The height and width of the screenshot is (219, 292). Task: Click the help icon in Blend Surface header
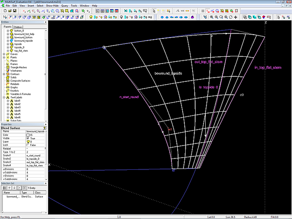pos(45,128)
